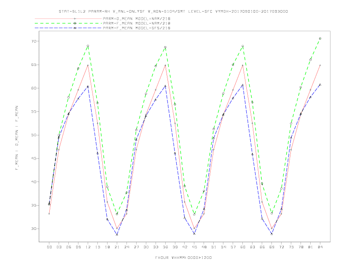Click the y-axis tick label 35
The height and width of the screenshot is (269, 349).
point(34,205)
